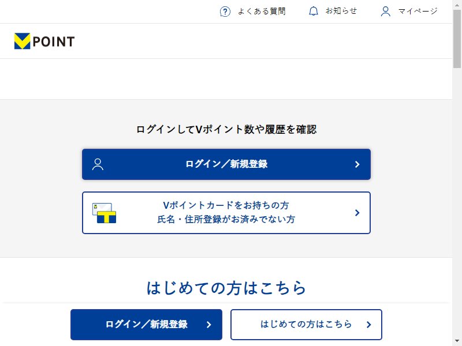Image resolution: width=462 pixels, height=346 pixels.
Task: Click the scrollbar down arrow
Action: pyautogui.click(x=457, y=341)
